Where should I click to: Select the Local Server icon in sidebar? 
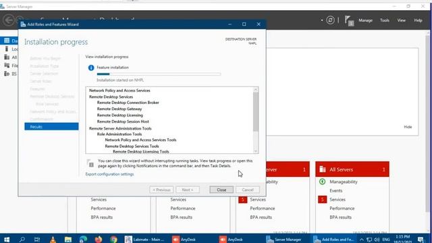coord(7,49)
